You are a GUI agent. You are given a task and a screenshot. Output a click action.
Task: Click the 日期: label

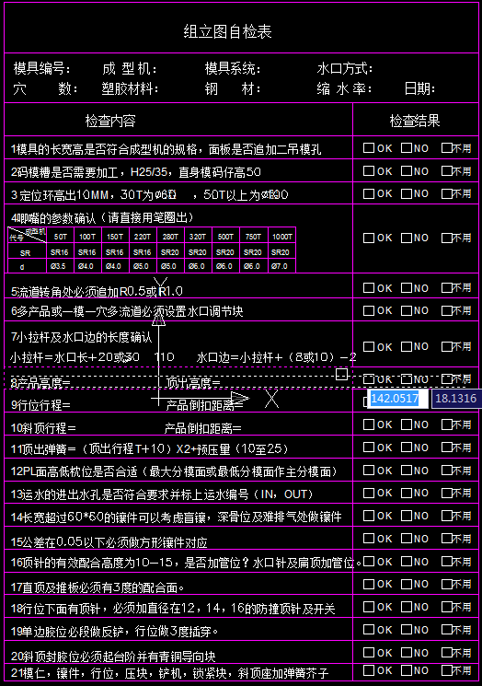click(x=419, y=88)
